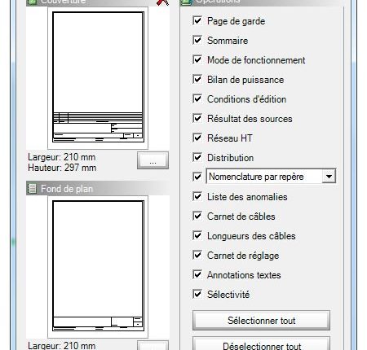Uncheck the Nomenclature dropdown's checkbox
This screenshot has width=367, height=350.
(x=197, y=177)
